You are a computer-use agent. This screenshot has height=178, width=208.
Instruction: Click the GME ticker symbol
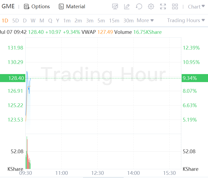[x=8, y=7]
